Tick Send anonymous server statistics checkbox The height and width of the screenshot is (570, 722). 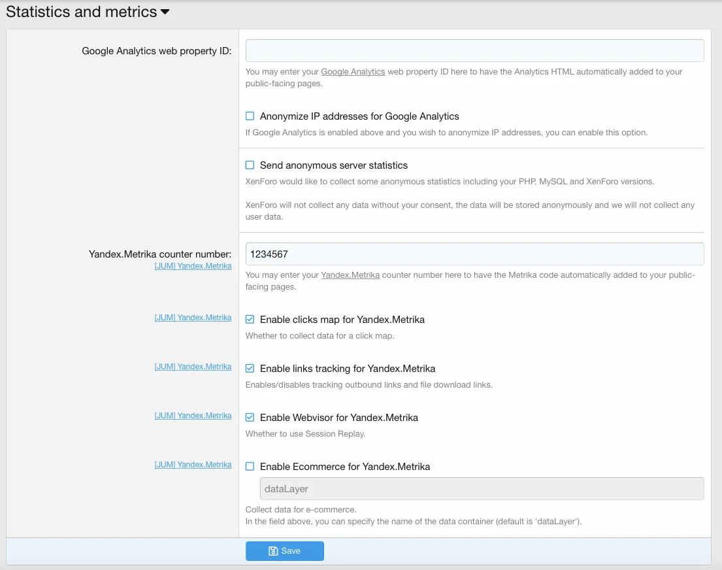tap(250, 165)
